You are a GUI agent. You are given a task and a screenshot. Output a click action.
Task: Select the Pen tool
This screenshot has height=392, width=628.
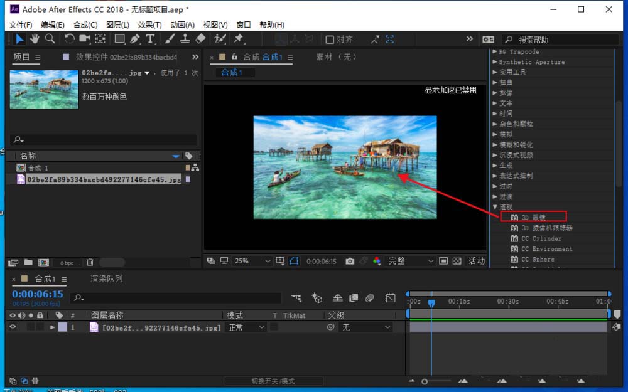pos(135,39)
